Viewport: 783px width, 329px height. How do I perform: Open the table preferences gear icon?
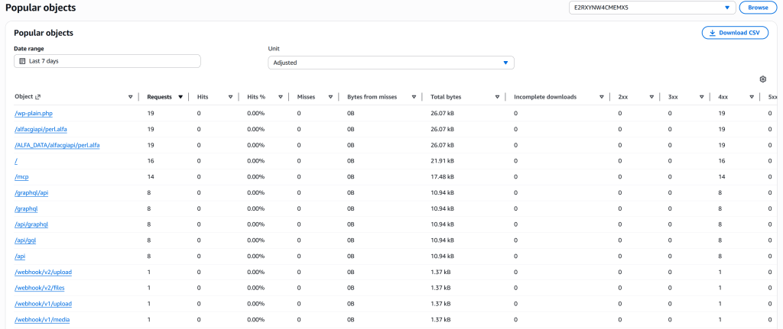coord(762,79)
